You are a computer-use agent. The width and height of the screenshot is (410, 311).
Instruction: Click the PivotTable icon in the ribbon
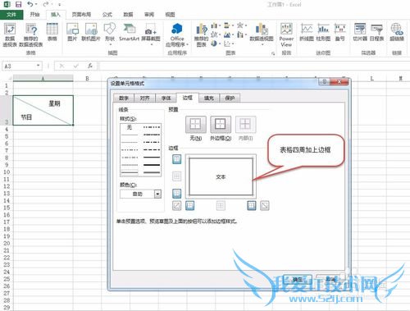(x=10, y=34)
